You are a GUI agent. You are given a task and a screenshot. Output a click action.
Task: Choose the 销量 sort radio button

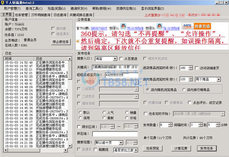coord(127,112)
